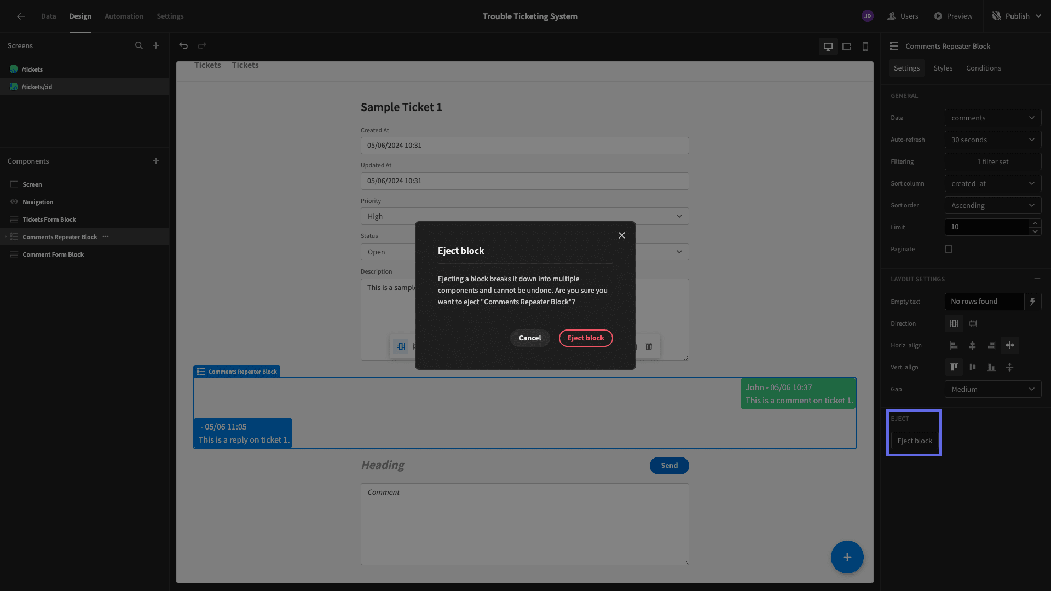Switch to desktop preview icon
The image size is (1051, 591).
point(828,47)
